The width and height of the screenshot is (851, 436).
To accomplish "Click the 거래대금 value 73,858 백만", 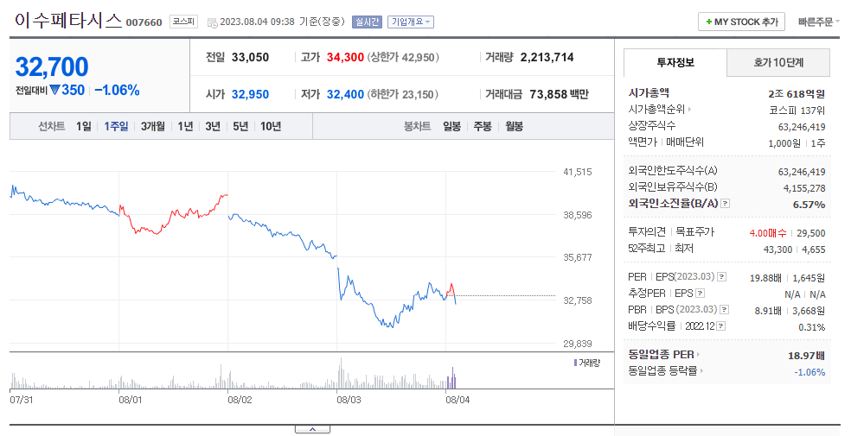I will [x=559, y=94].
